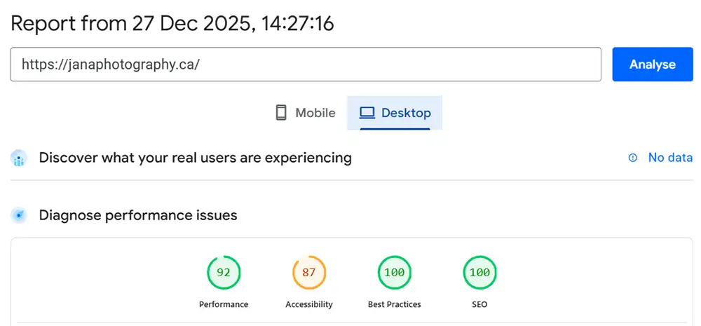The image size is (701, 326).
Task: Click the Diagnose performance issues icon
Action: click(x=19, y=215)
